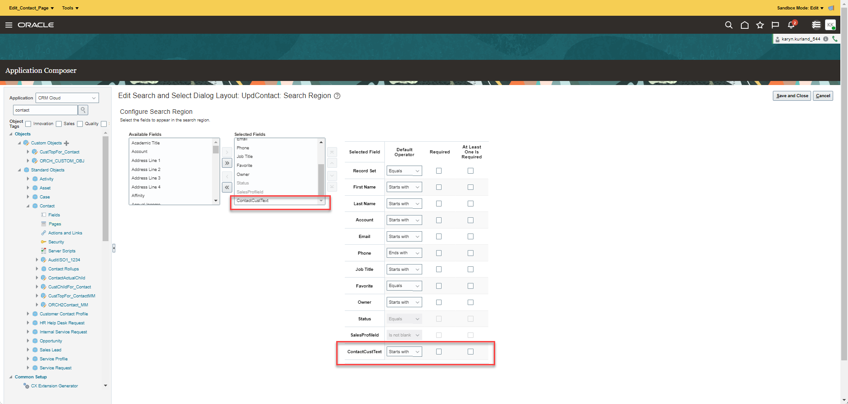Click the green phone icon
Image resolution: width=848 pixels, height=404 pixels.
(835, 39)
